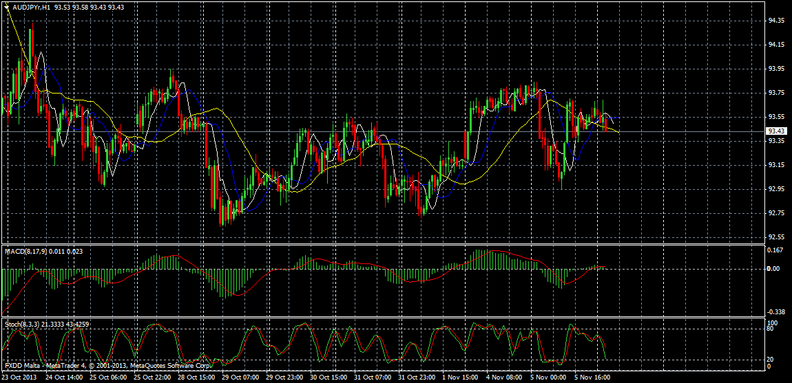Image resolution: width=792 pixels, height=383 pixels.
Task: Click the 29 Oct 07:00 time label
Action: tap(240, 377)
